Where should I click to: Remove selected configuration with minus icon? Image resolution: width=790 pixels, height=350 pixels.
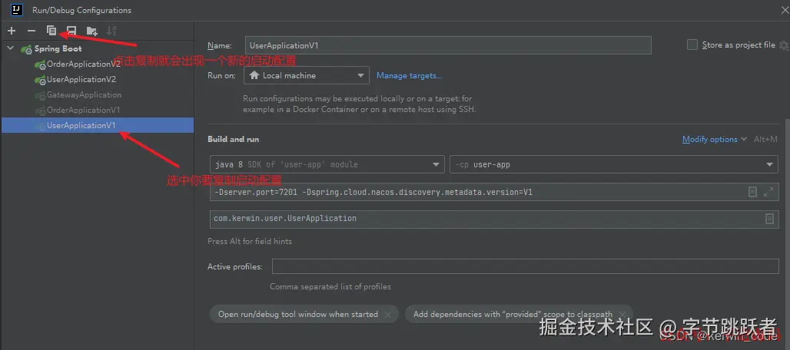pyautogui.click(x=32, y=31)
